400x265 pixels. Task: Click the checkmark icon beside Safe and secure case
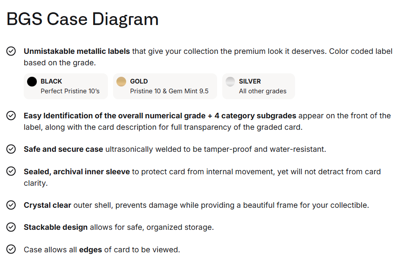(x=11, y=149)
